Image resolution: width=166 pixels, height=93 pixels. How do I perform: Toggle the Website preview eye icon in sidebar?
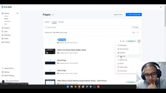tap(17, 13)
